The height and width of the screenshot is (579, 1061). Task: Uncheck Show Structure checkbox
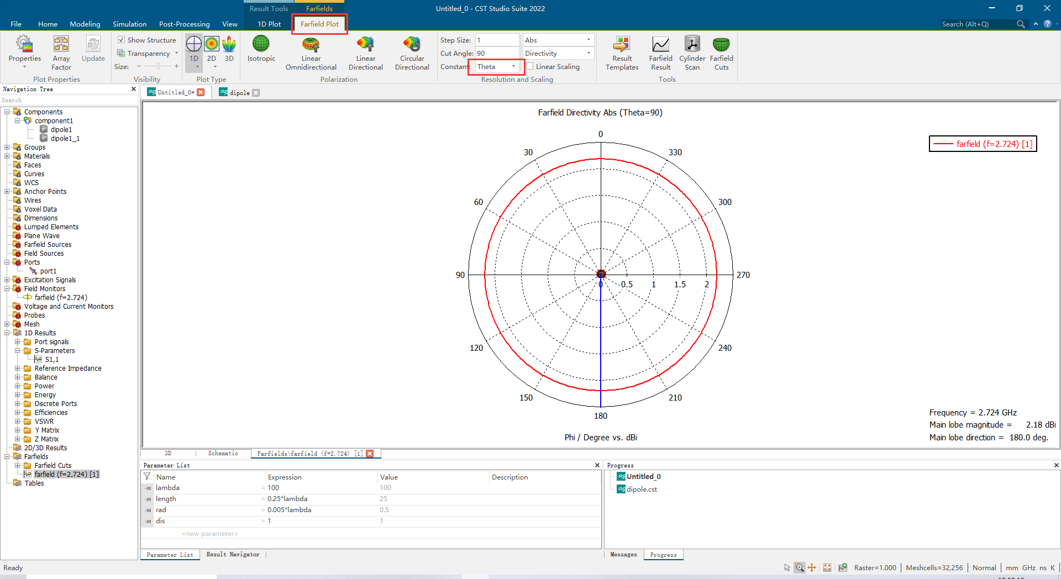point(121,40)
